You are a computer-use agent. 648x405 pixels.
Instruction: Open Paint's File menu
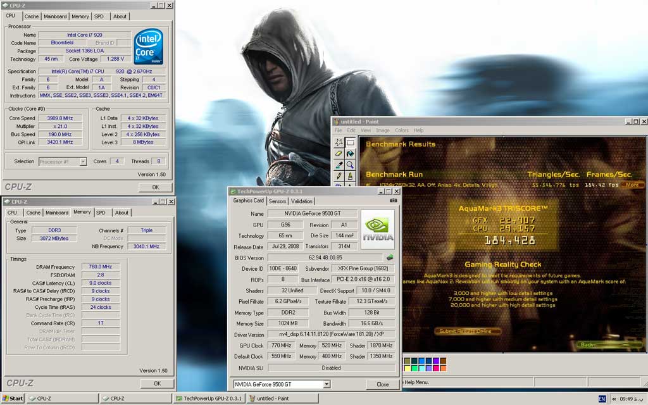coord(338,130)
